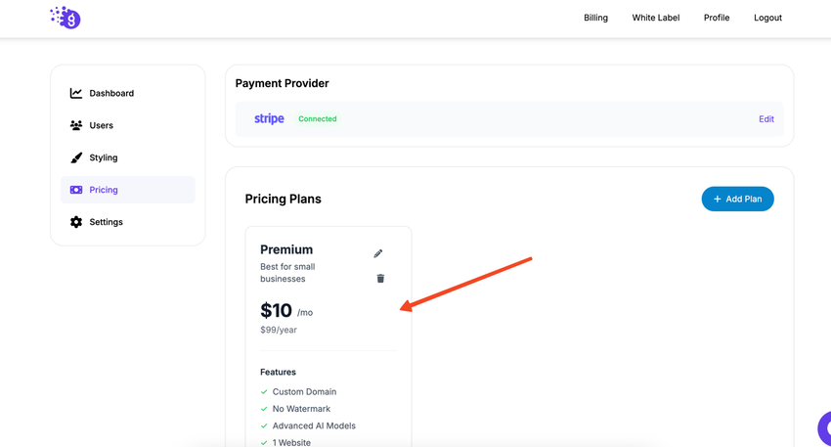Select the Users people icon
This screenshot has width=831, height=447.
coord(76,125)
